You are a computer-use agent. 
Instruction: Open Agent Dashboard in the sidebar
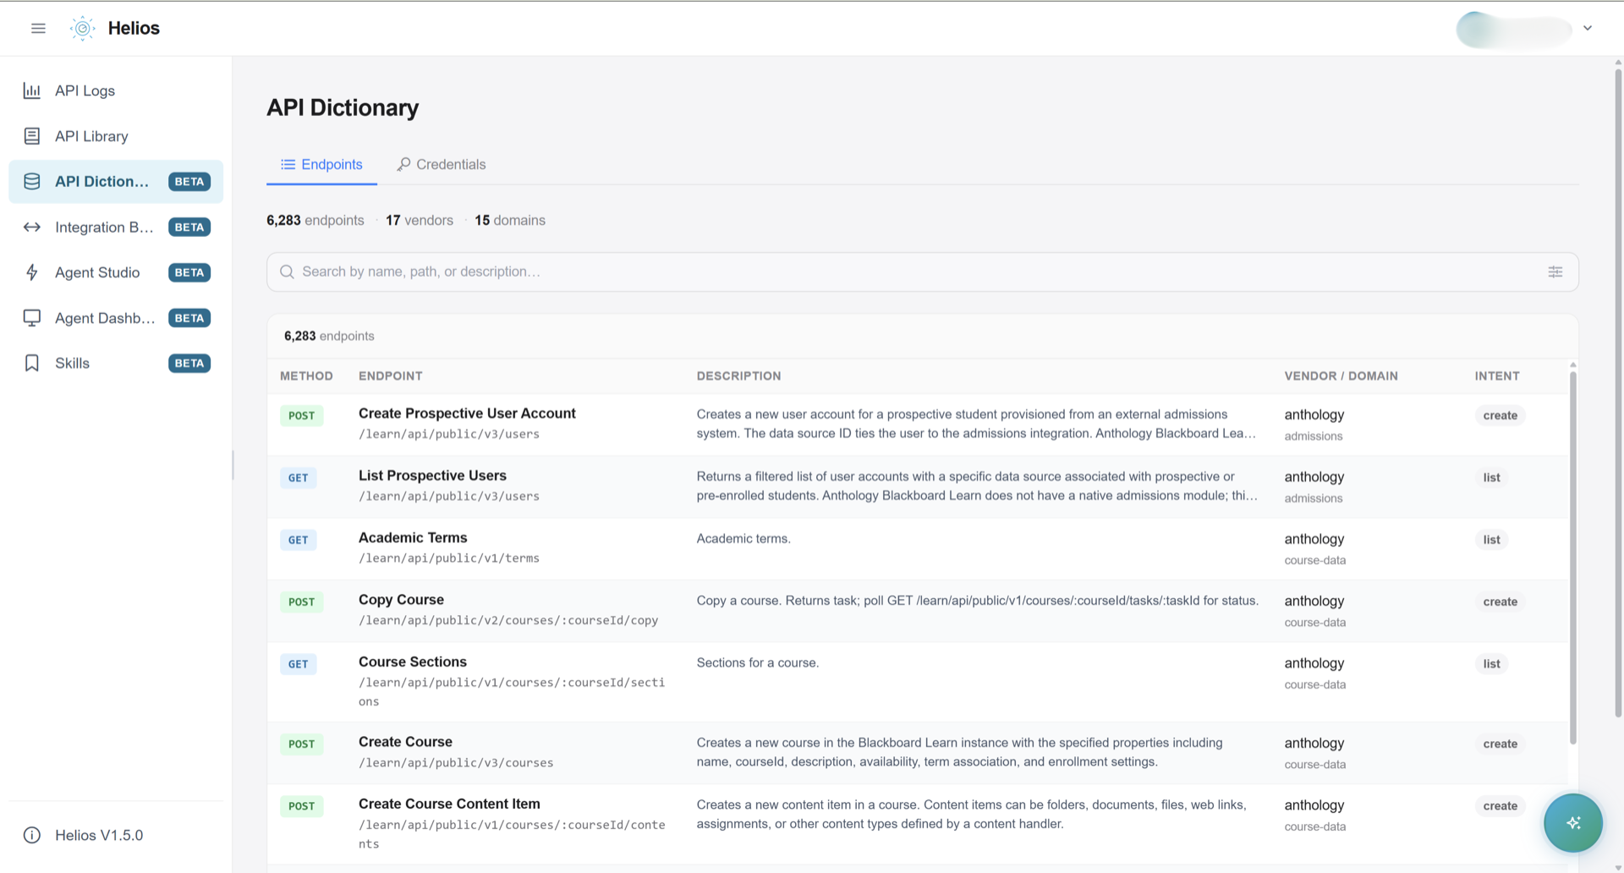tap(116, 318)
